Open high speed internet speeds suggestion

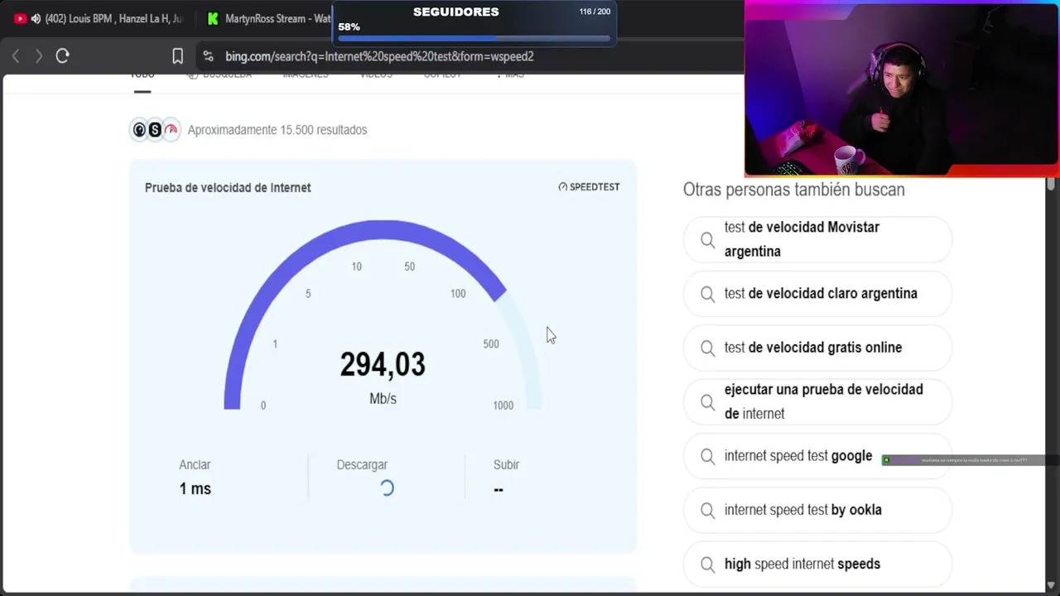(x=817, y=564)
